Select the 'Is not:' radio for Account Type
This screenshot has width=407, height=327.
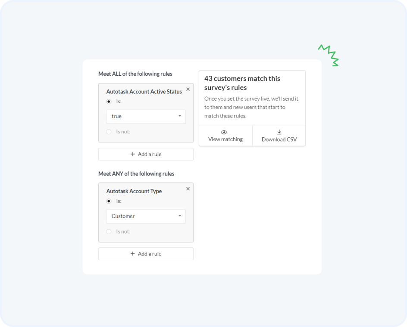pyautogui.click(x=109, y=231)
